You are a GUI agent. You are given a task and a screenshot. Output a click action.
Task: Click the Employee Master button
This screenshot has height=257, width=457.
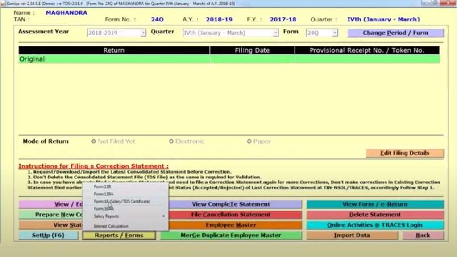point(231,225)
